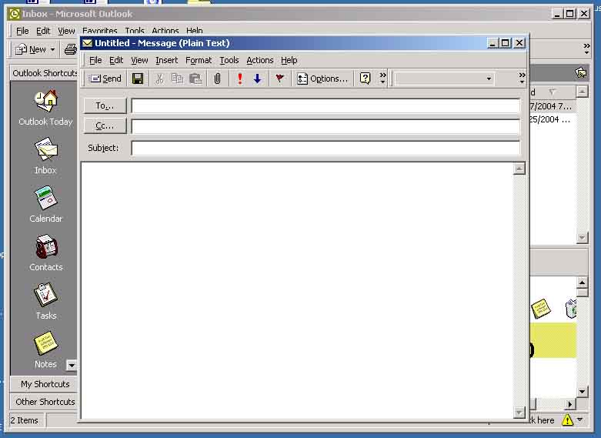Click preview pane horizontal scroll right arrow
Image resolution: width=601 pixels, height=438 pixels.
[x=570, y=404]
